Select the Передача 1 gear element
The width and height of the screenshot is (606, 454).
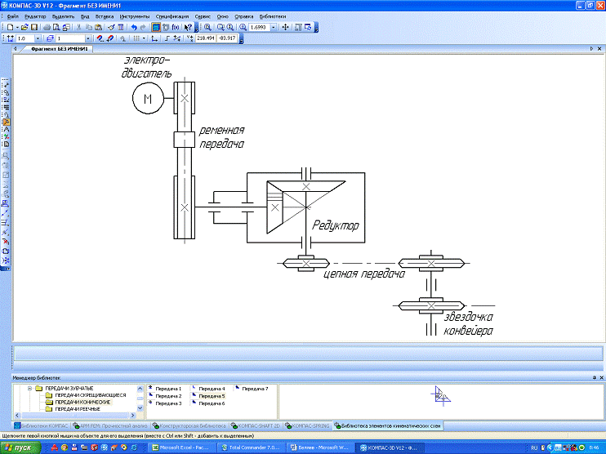tap(168, 389)
